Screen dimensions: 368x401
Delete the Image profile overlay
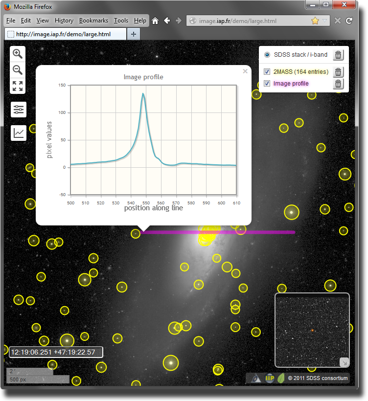(338, 84)
